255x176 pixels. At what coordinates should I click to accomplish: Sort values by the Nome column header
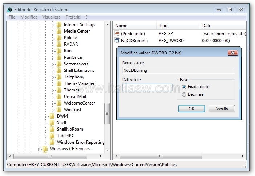point(135,26)
